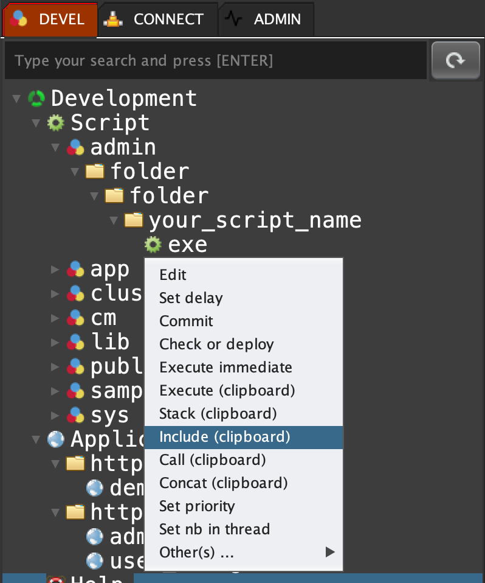485x583 pixels.
Task: Click the admin group colored icon
Action: click(x=75, y=147)
